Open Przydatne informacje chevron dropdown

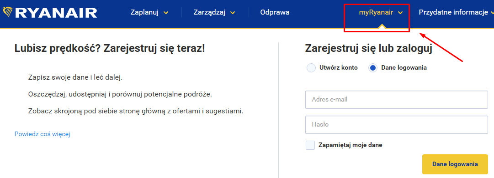coord(492,13)
